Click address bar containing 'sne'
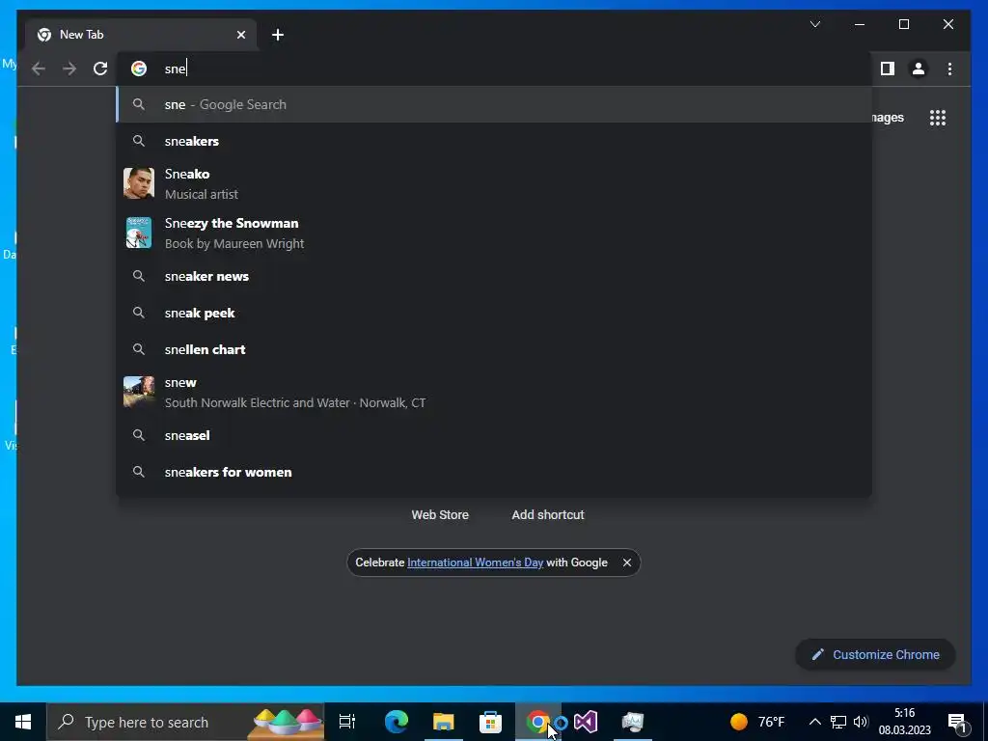 [x=495, y=69]
